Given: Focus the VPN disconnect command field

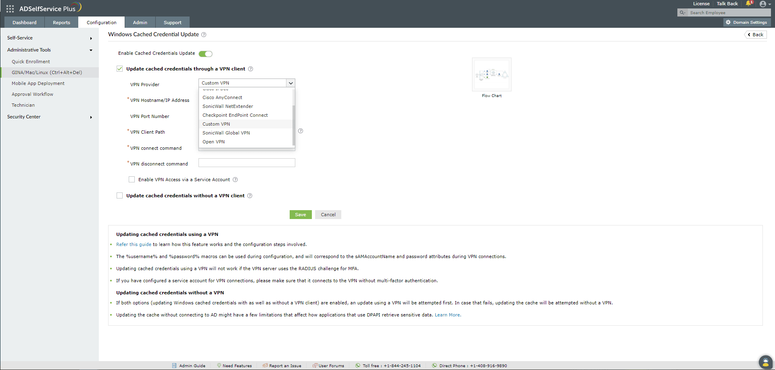Looking at the screenshot, I should (x=247, y=163).
